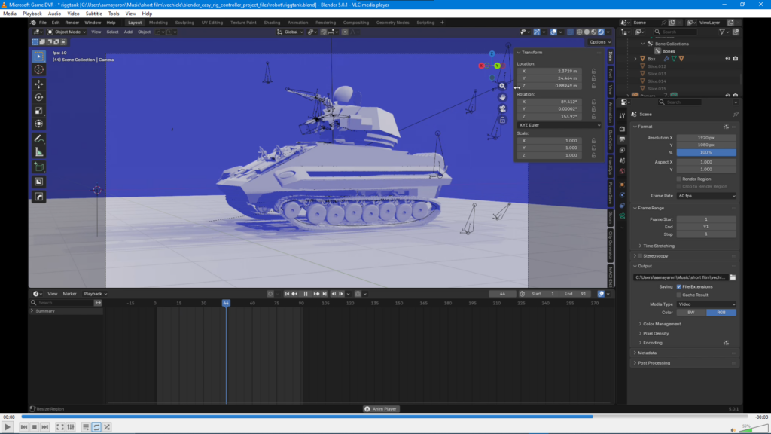
Task: Toggle camera view via camera gizmo
Action: [x=502, y=108]
